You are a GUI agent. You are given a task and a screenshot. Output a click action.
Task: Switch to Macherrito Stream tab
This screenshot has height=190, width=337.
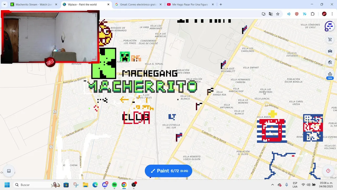click(34, 4)
